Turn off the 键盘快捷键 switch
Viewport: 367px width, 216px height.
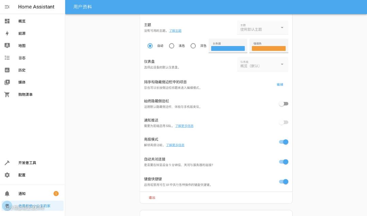click(283, 182)
